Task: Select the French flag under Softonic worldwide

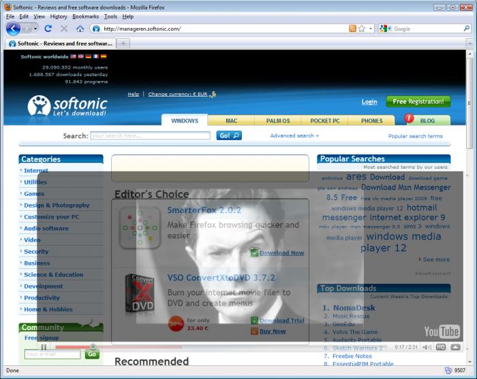Action: [96, 56]
